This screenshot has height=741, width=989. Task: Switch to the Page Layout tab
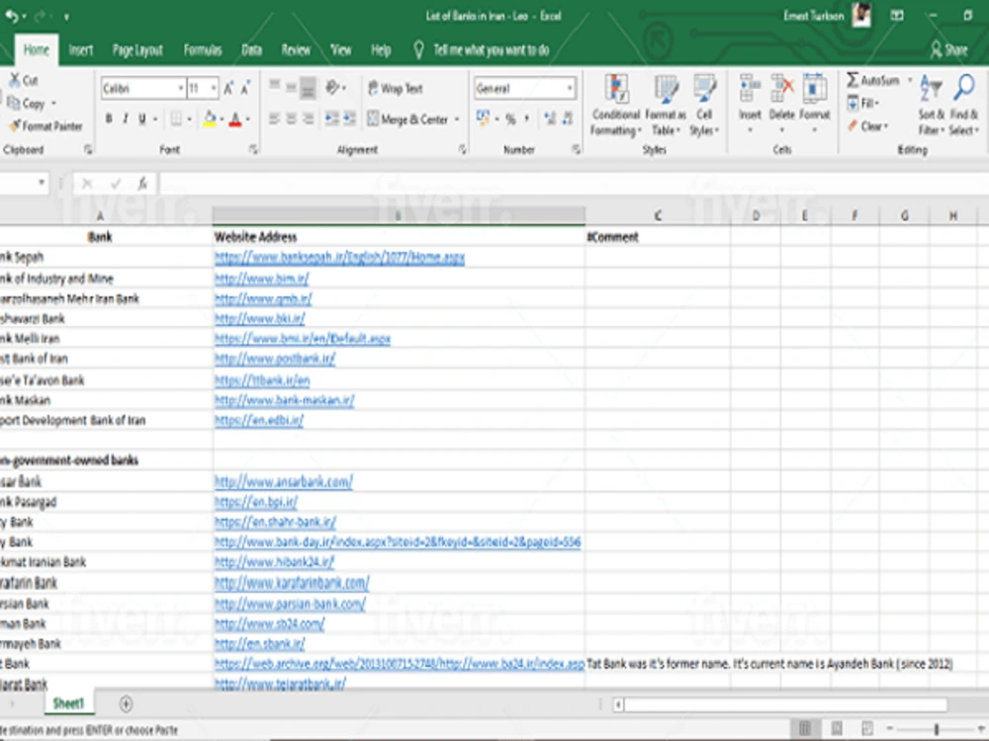click(x=137, y=49)
